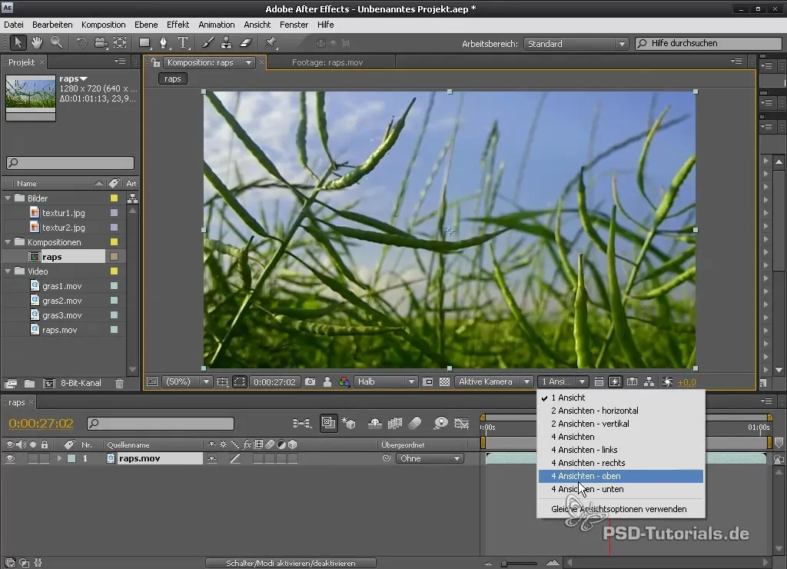Viewport: 787px width, 569px height.
Task: Toggle always preview this view icon
Action: tap(152, 381)
